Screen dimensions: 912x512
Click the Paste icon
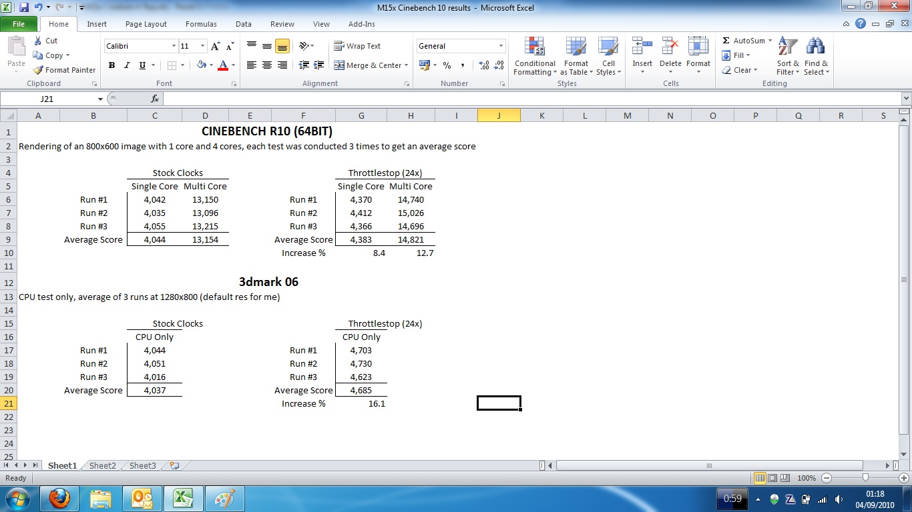click(x=16, y=47)
